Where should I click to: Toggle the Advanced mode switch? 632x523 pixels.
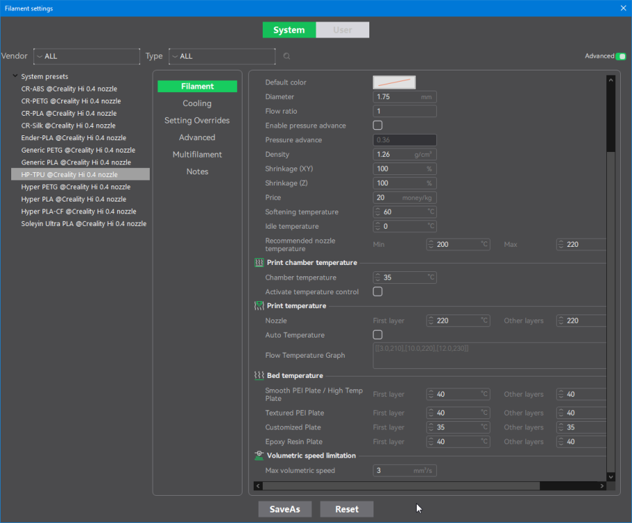click(x=621, y=56)
